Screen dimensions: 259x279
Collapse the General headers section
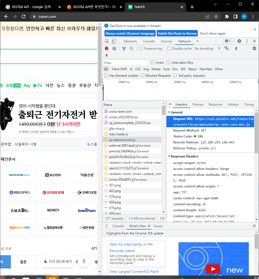169,112
